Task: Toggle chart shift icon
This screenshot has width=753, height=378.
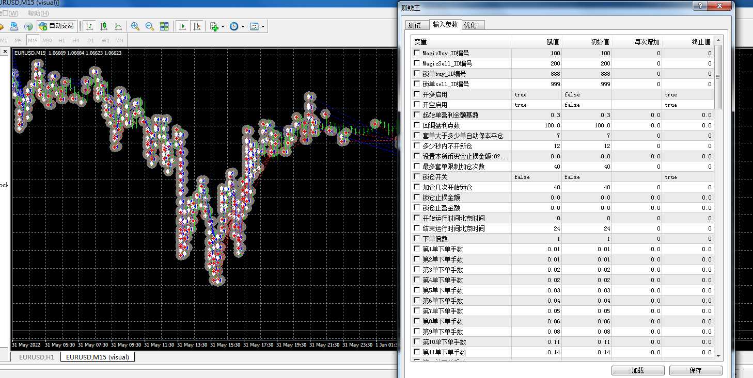Action: coord(197,26)
